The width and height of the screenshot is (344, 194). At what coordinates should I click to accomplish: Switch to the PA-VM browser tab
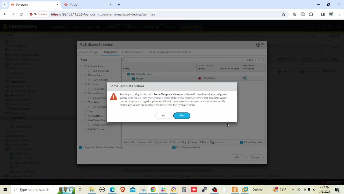(x=88, y=5)
